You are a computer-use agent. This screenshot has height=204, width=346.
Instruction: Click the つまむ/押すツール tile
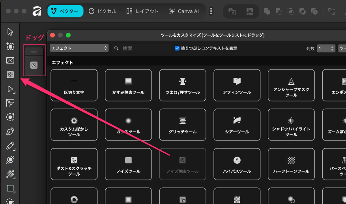182,85
